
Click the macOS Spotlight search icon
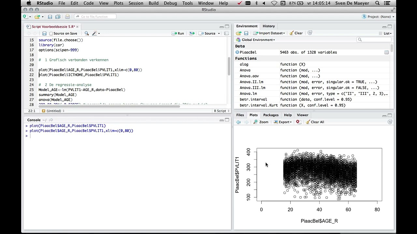pyautogui.click(x=378, y=3)
